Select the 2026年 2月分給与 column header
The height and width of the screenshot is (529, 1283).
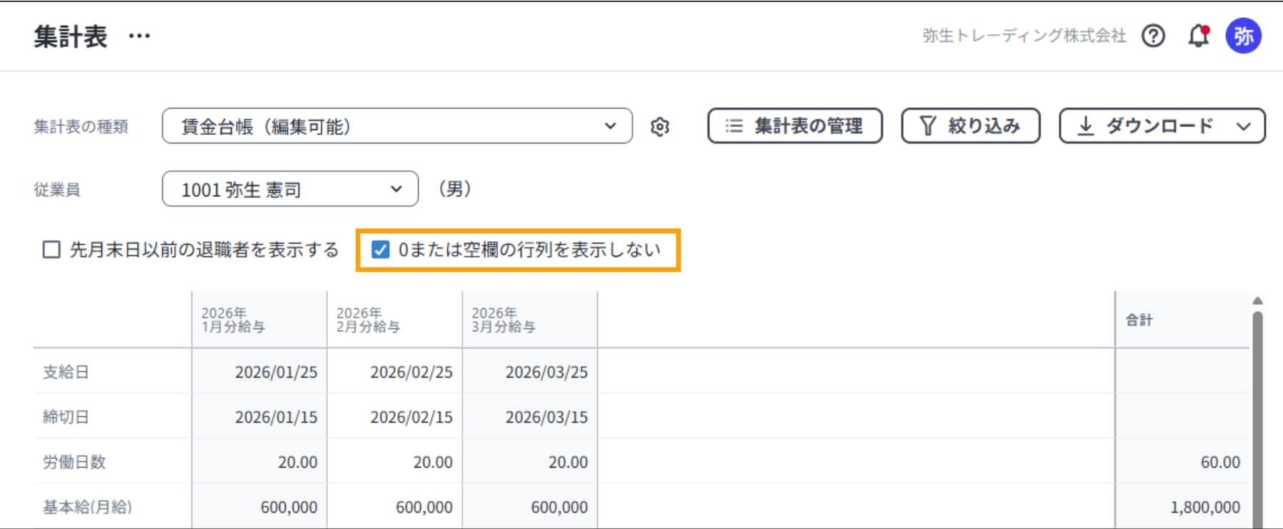(x=394, y=320)
